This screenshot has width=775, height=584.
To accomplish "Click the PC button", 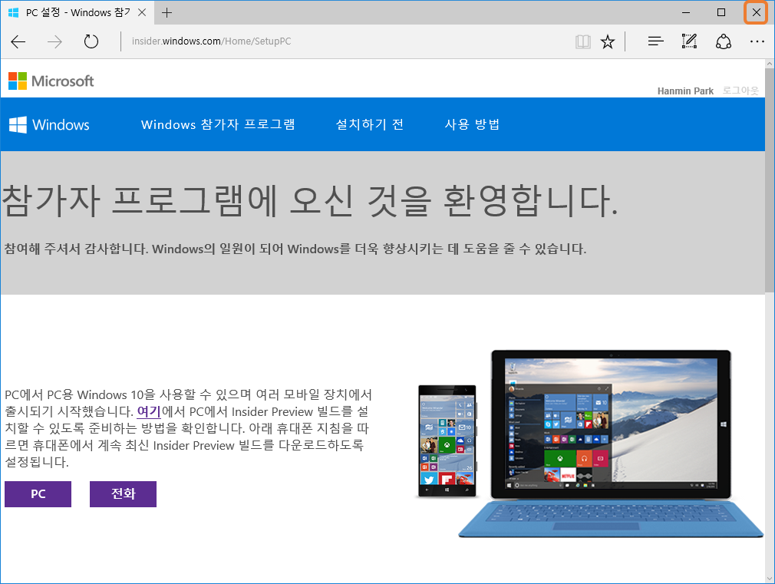I will pos(38,493).
